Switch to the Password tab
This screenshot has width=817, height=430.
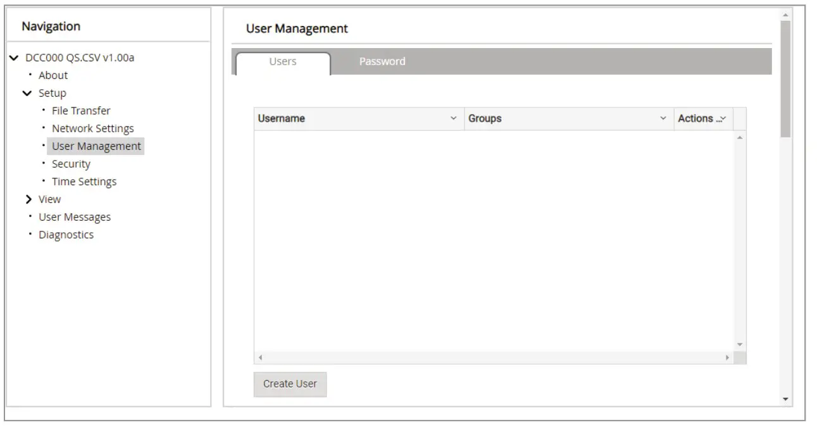tap(381, 61)
